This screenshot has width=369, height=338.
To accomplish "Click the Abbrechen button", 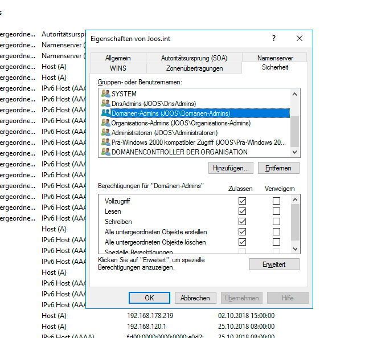I will [x=195, y=298].
